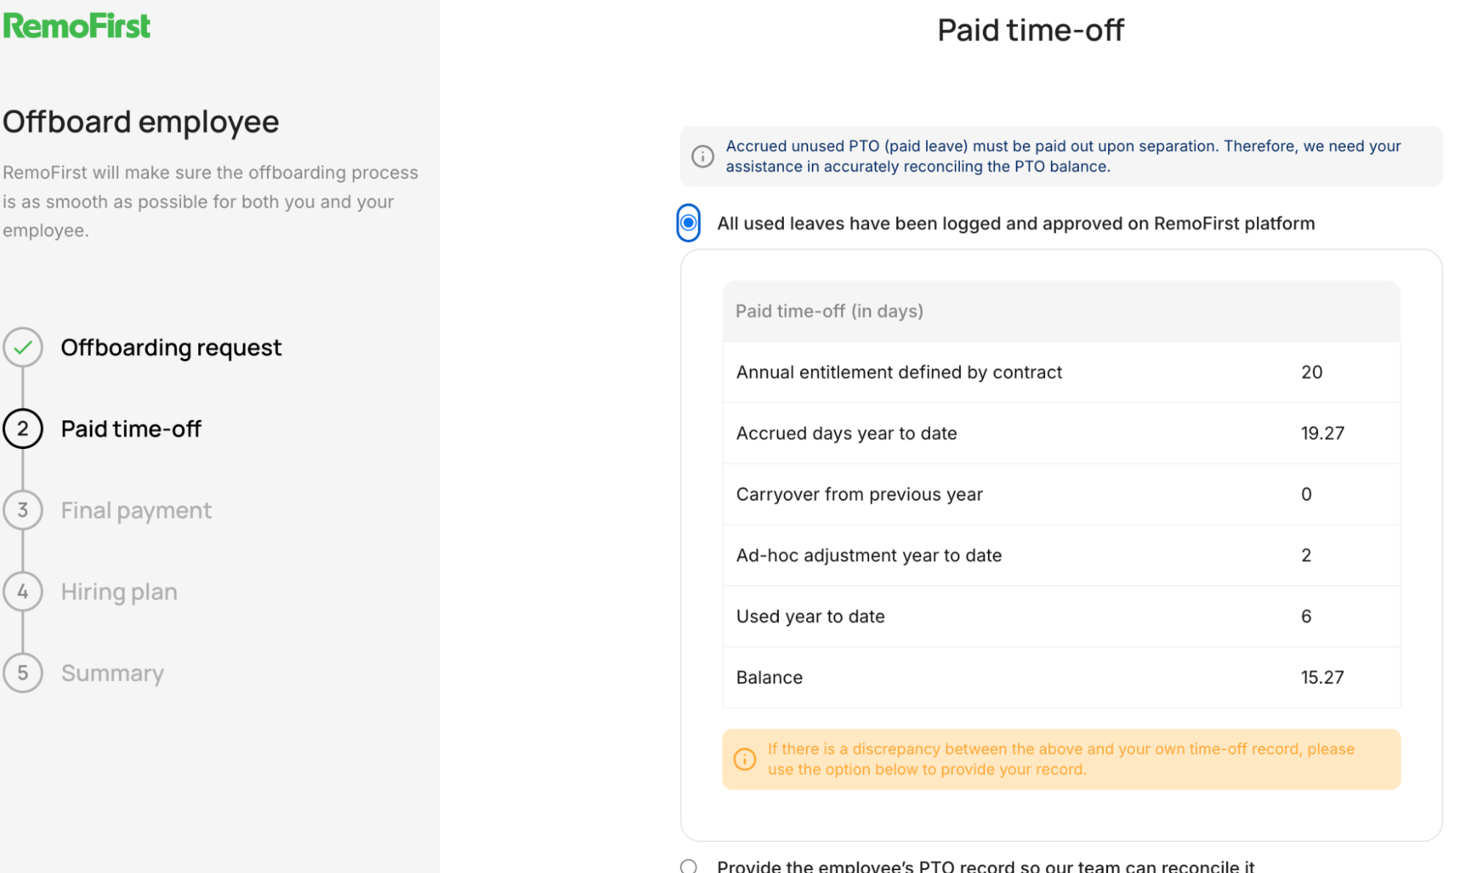This screenshot has width=1466, height=873.
Task: Click the orange discrepancy warning icon
Action: point(744,759)
